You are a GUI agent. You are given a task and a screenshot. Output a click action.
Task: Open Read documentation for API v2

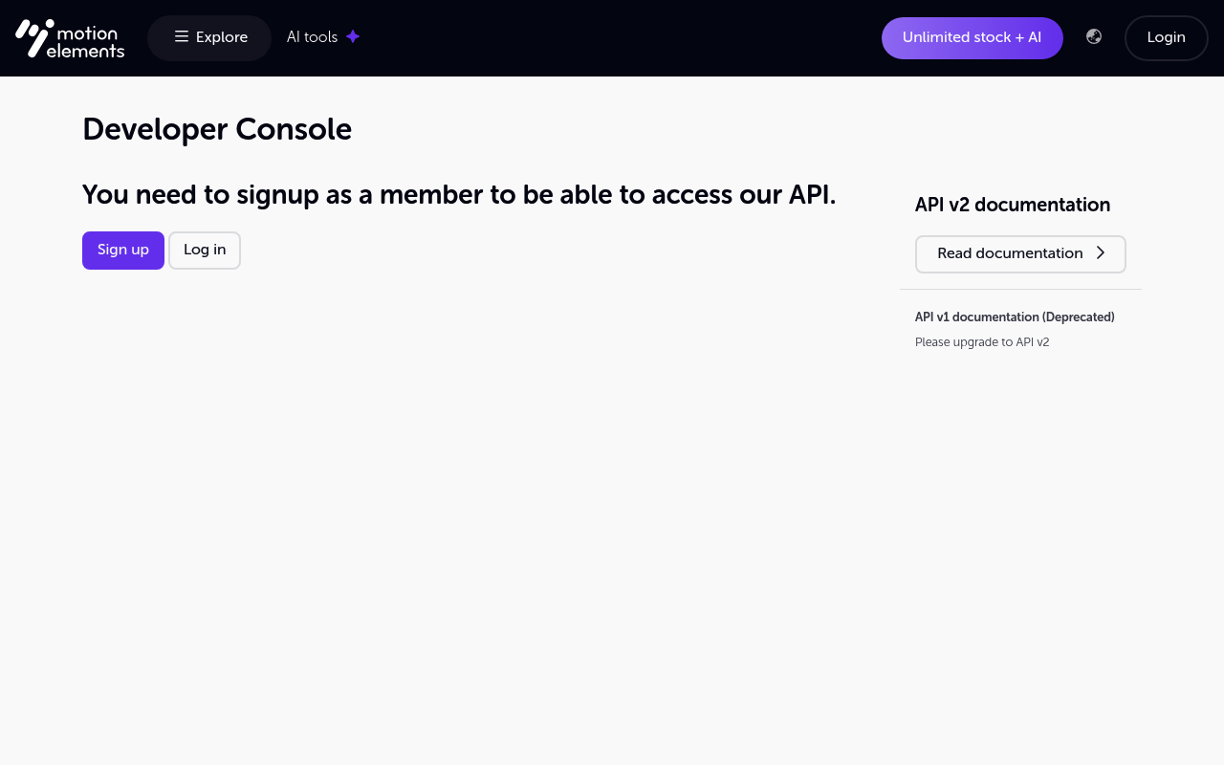coord(1020,254)
